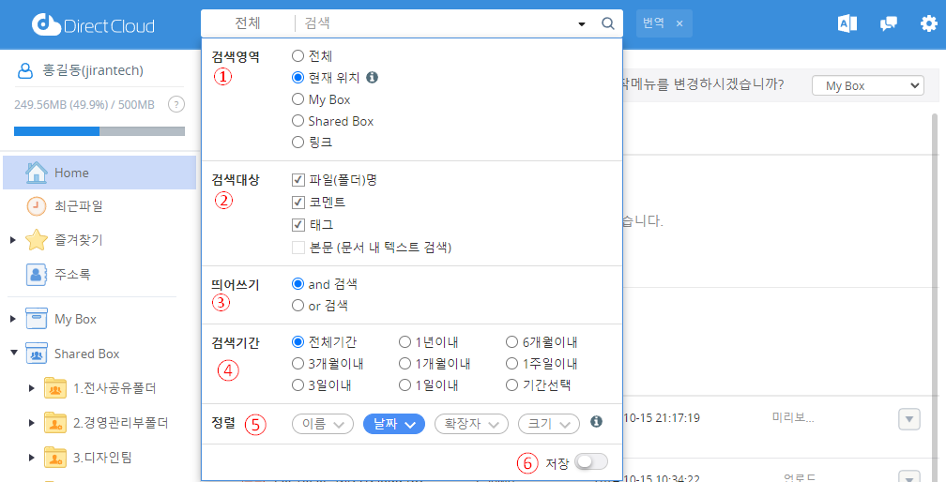Image resolution: width=946 pixels, height=482 pixels.
Task: Click the storage usage progress bar
Action: click(99, 130)
